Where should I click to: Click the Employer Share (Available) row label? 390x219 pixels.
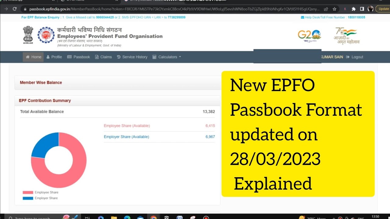click(126, 137)
